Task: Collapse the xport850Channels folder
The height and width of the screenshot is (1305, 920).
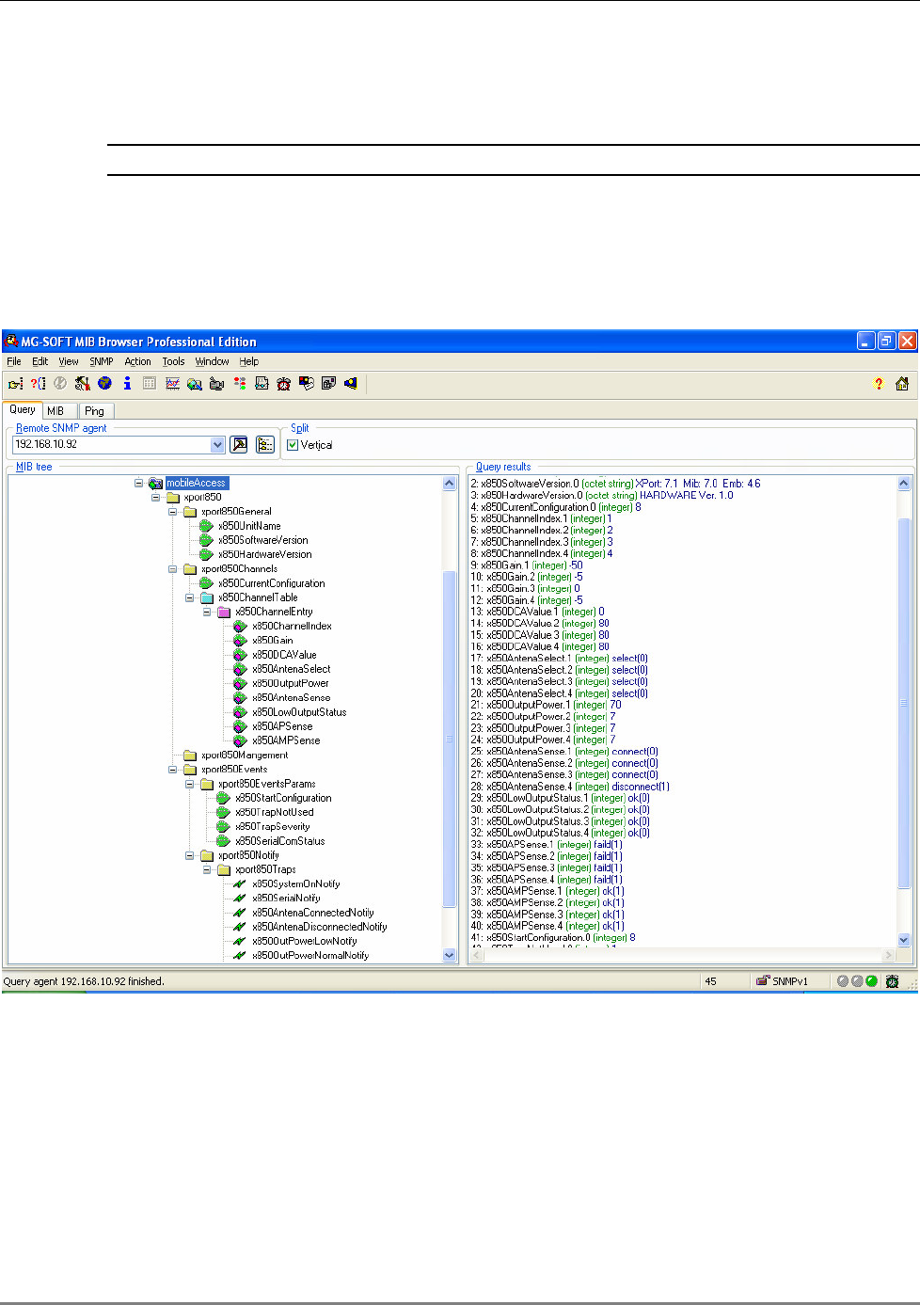Action: [x=173, y=569]
